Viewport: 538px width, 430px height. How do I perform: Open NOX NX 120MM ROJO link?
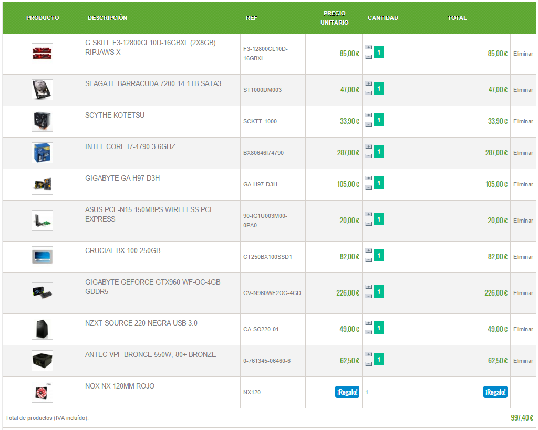tap(120, 386)
